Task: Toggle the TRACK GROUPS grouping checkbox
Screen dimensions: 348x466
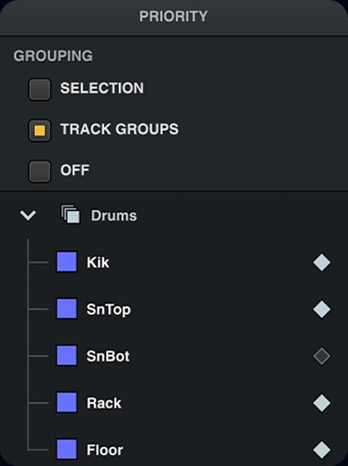Action: coord(40,130)
